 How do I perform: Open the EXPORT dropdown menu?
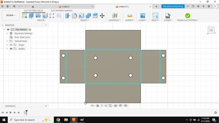tap(168, 20)
